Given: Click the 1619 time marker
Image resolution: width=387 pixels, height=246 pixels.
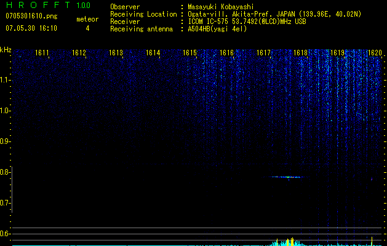Looking at the screenshot, I should click(337, 52).
